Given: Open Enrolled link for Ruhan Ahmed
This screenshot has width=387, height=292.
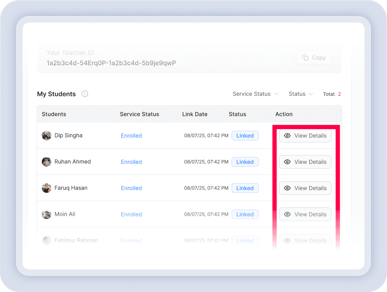Looking at the screenshot, I should pyautogui.click(x=131, y=162).
